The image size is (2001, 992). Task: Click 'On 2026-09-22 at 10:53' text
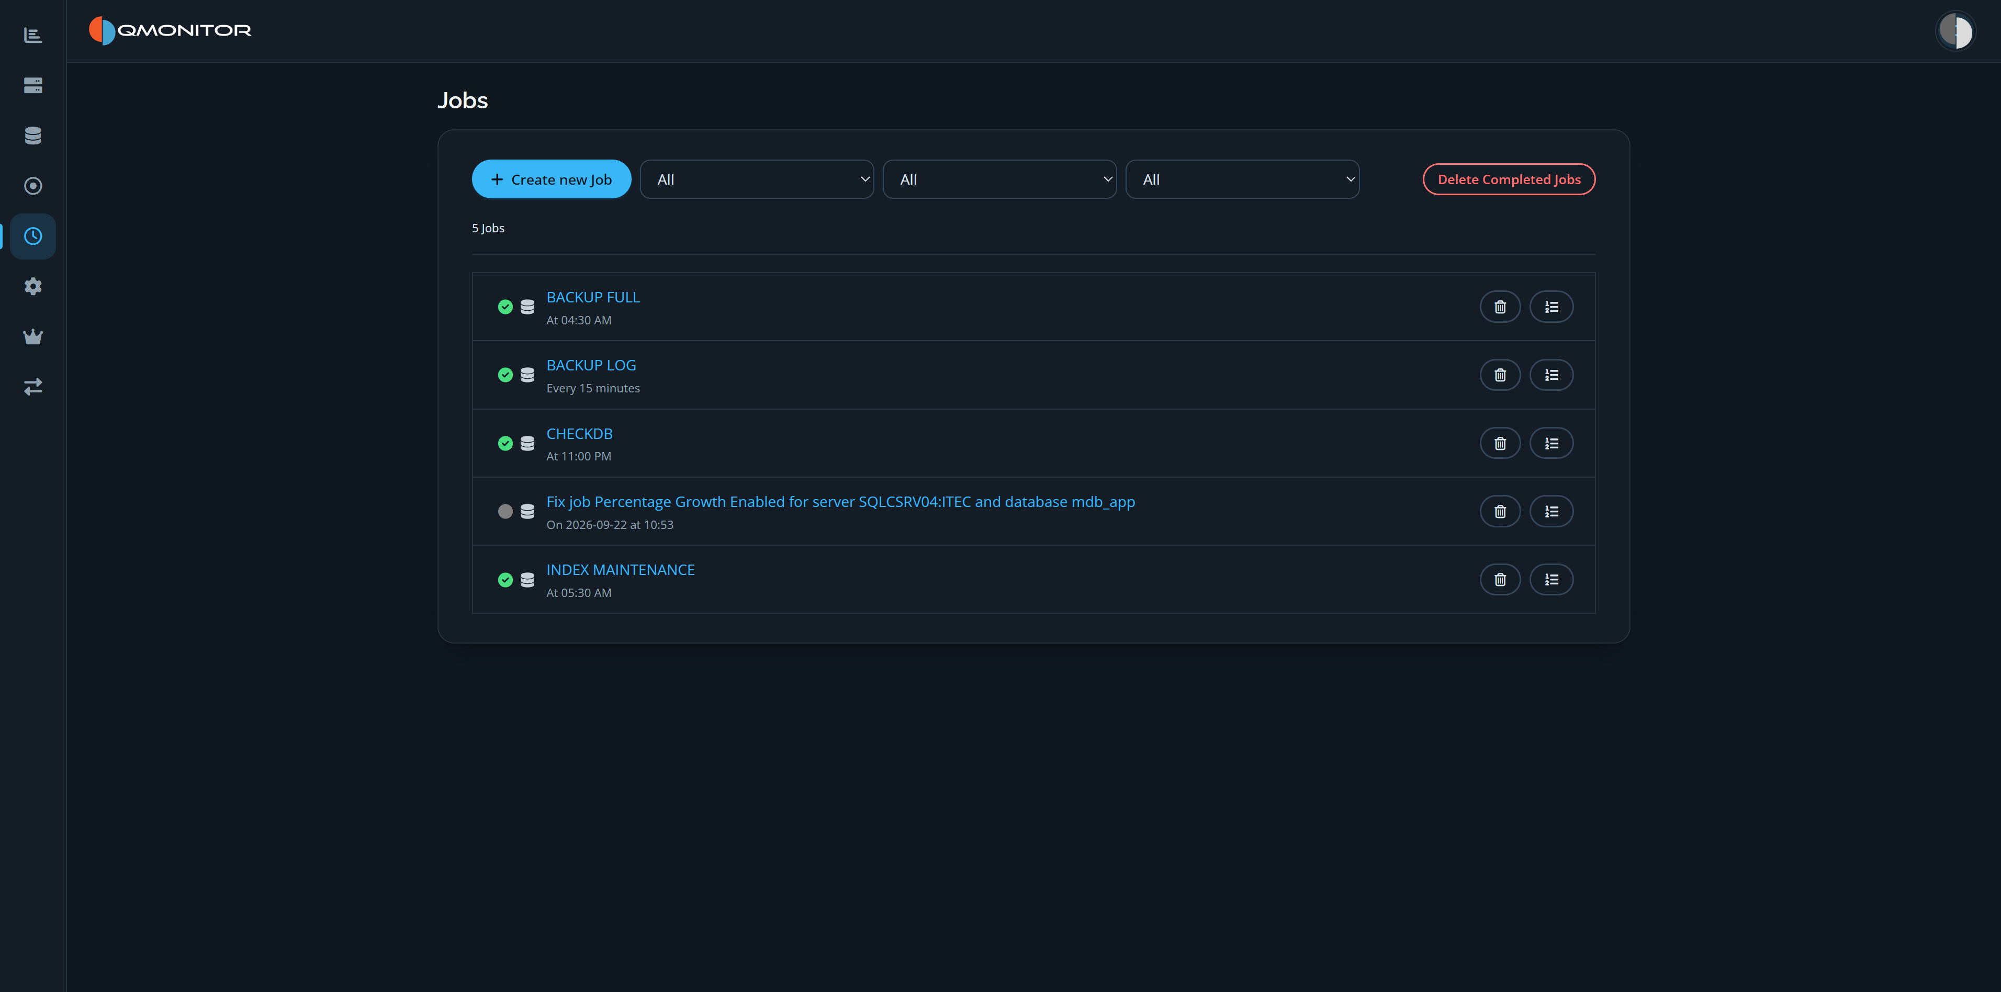point(610,525)
